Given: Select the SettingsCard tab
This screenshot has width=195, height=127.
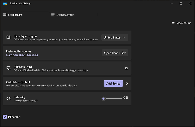Looking at the screenshot, I should (x=15, y=15).
